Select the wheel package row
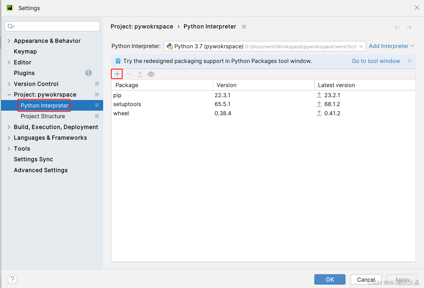This screenshot has width=424, height=288. coord(263,113)
